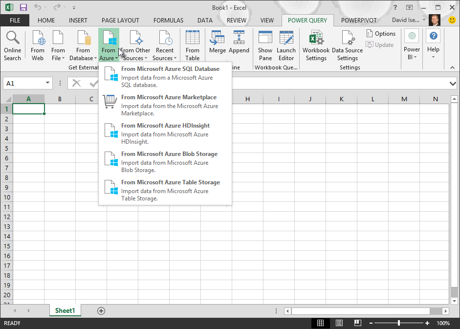Image resolution: width=460 pixels, height=329 pixels.
Task: Switch to Page Layout view
Action: pos(339,323)
